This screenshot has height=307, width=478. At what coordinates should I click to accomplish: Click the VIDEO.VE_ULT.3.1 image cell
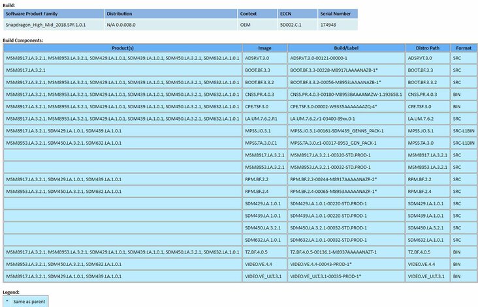tap(264, 276)
